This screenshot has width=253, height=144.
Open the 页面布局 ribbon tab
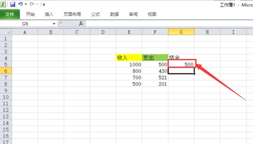pos(72,14)
